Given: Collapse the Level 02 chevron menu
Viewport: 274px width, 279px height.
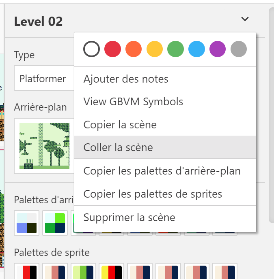Looking at the screenshot, I should [x=245, y=19].
